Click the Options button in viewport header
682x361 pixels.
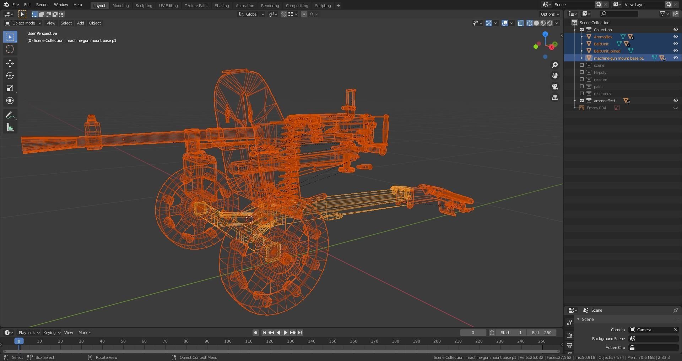pyautogui.click(x=550, y=14)
